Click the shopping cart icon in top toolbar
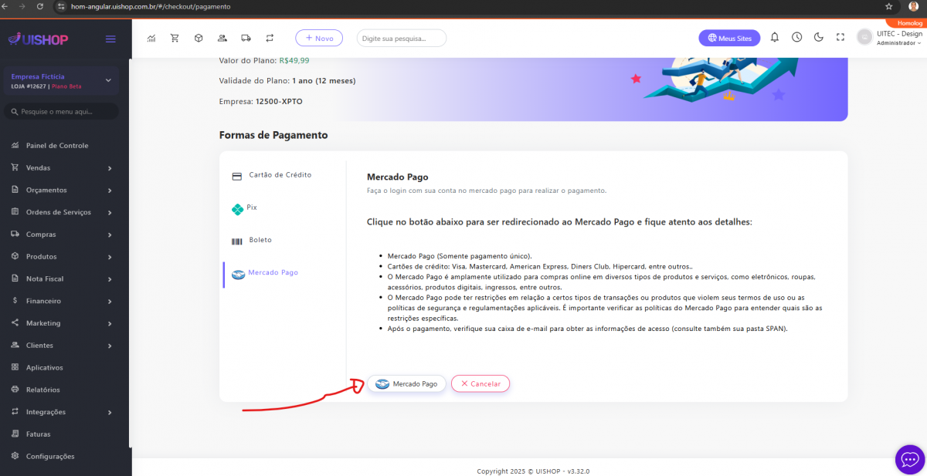The height and width of the screenshot is (476, 927). click(x=175, y=38)
